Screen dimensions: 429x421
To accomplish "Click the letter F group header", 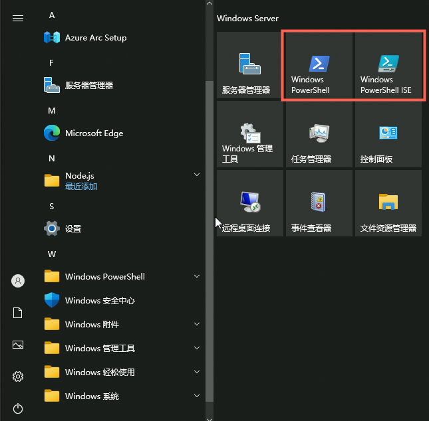I will tap(51, 63).
